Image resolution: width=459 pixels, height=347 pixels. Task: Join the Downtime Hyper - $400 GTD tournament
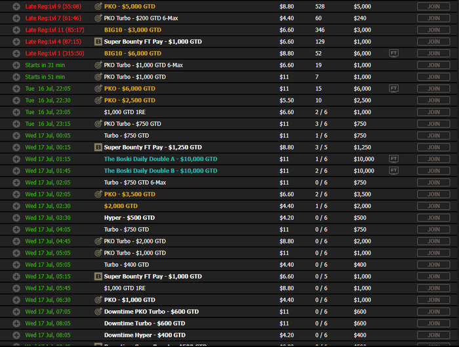[x=433, y=335]
